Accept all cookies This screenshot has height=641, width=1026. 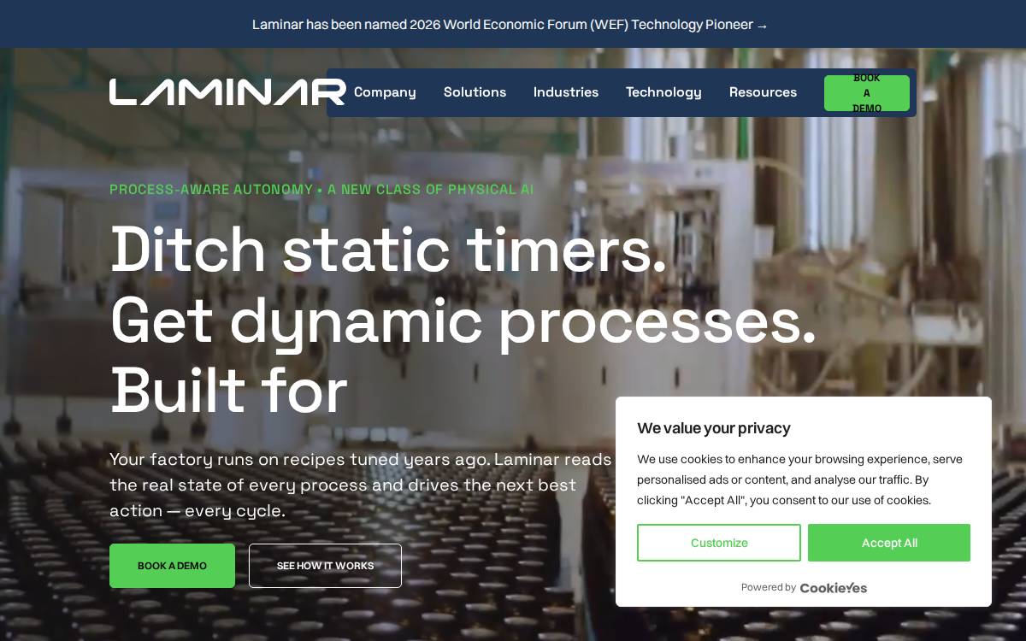click(889, 543)
